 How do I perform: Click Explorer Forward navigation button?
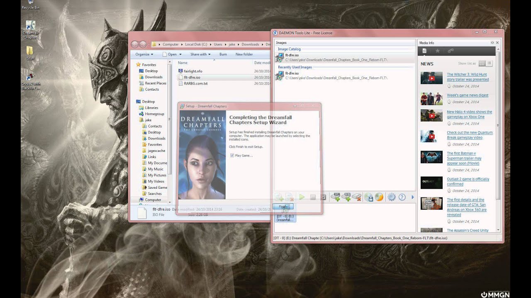pos(143,44)
